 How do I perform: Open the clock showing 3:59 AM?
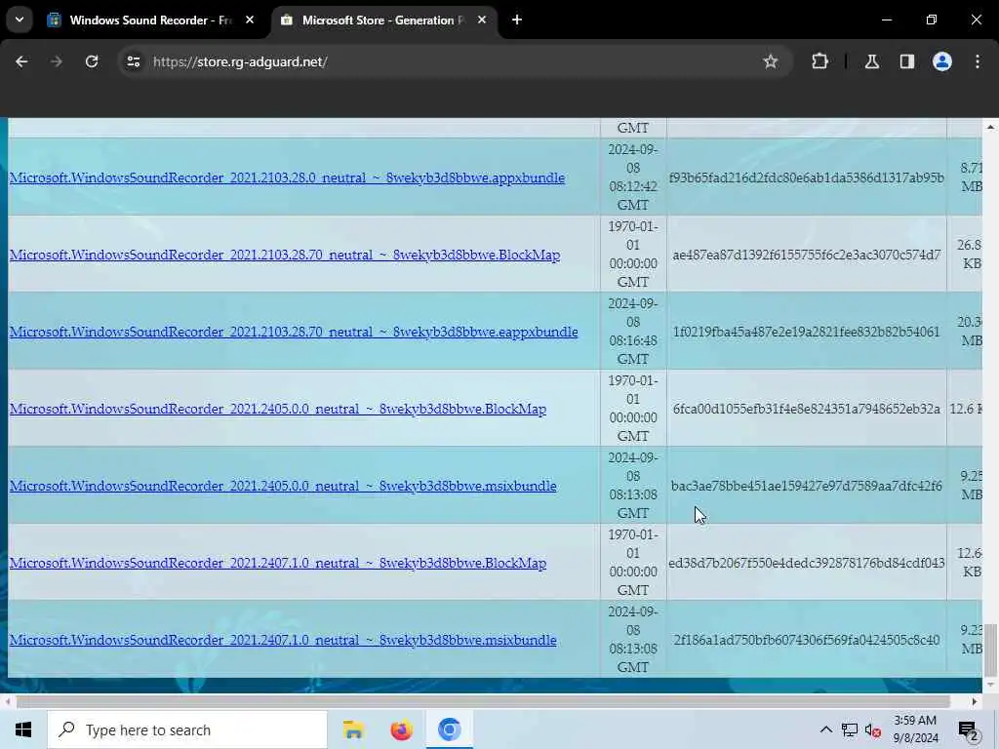point(915,729)
